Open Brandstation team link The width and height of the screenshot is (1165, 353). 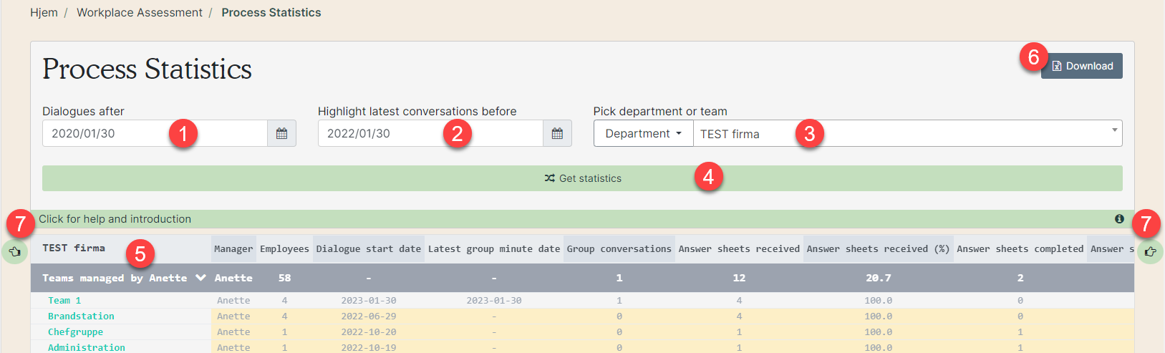coord(81,316)
